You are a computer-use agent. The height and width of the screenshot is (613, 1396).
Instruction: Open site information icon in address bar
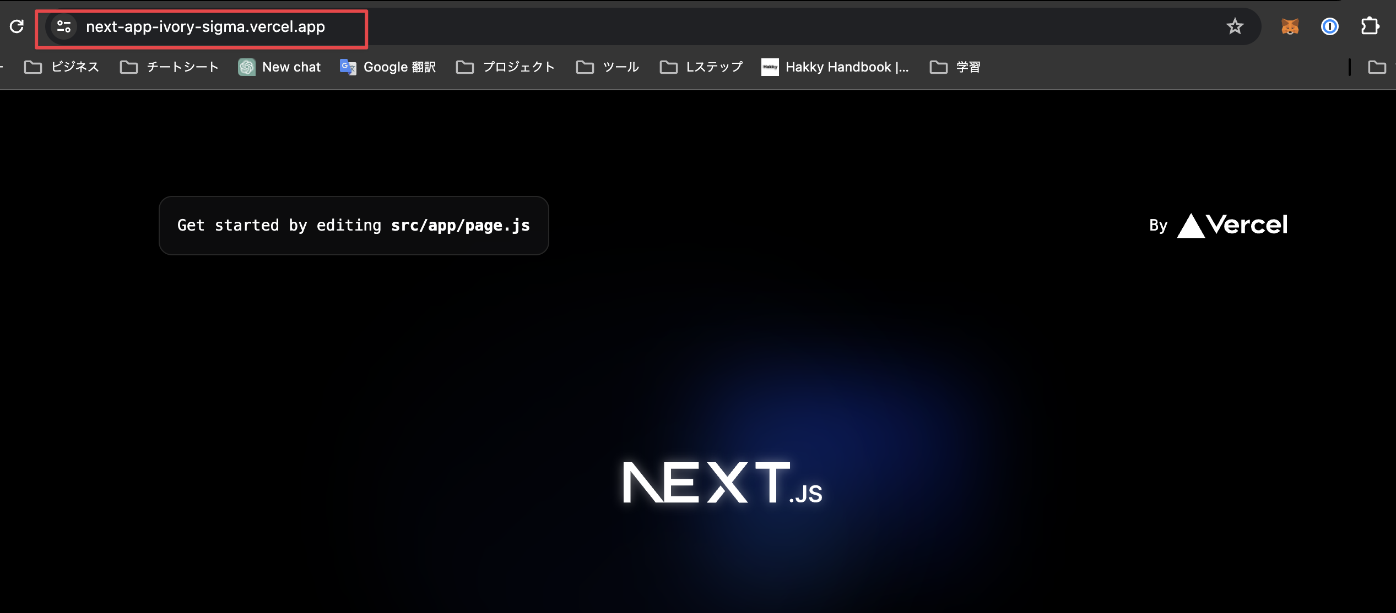64,26
